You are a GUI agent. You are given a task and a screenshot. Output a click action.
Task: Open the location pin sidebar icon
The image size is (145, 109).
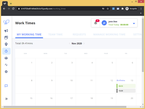(6, 44)
